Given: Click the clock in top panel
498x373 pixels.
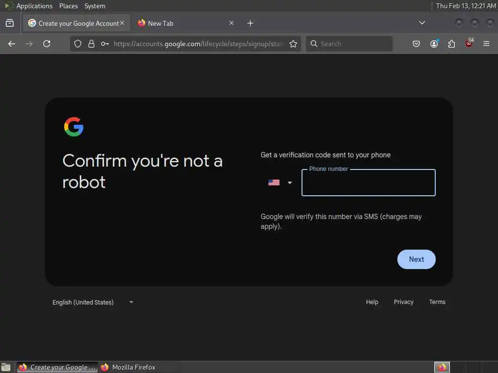Looking at the screenshot, I should (465, 6).
